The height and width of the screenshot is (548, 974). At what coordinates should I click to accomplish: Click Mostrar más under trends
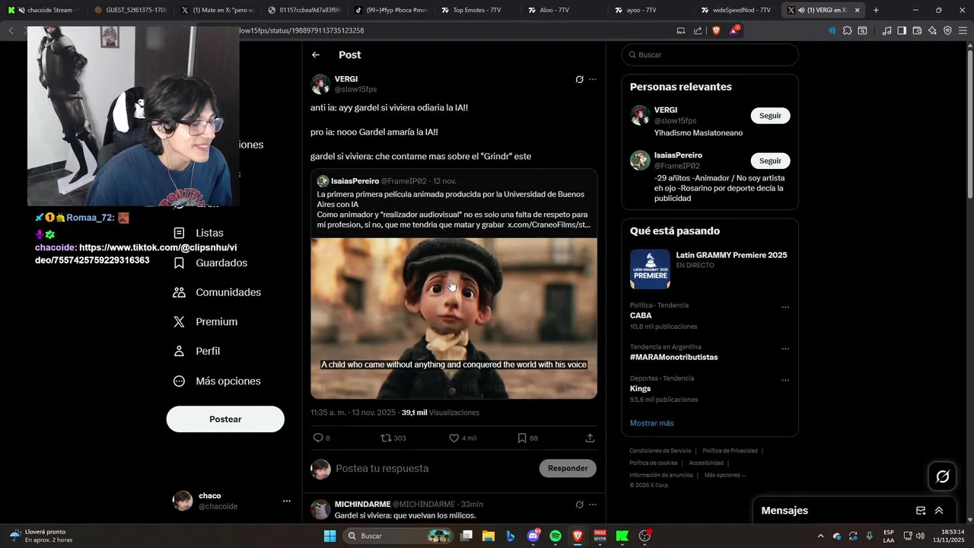651,423
